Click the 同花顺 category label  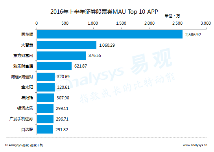coord(27,34)
